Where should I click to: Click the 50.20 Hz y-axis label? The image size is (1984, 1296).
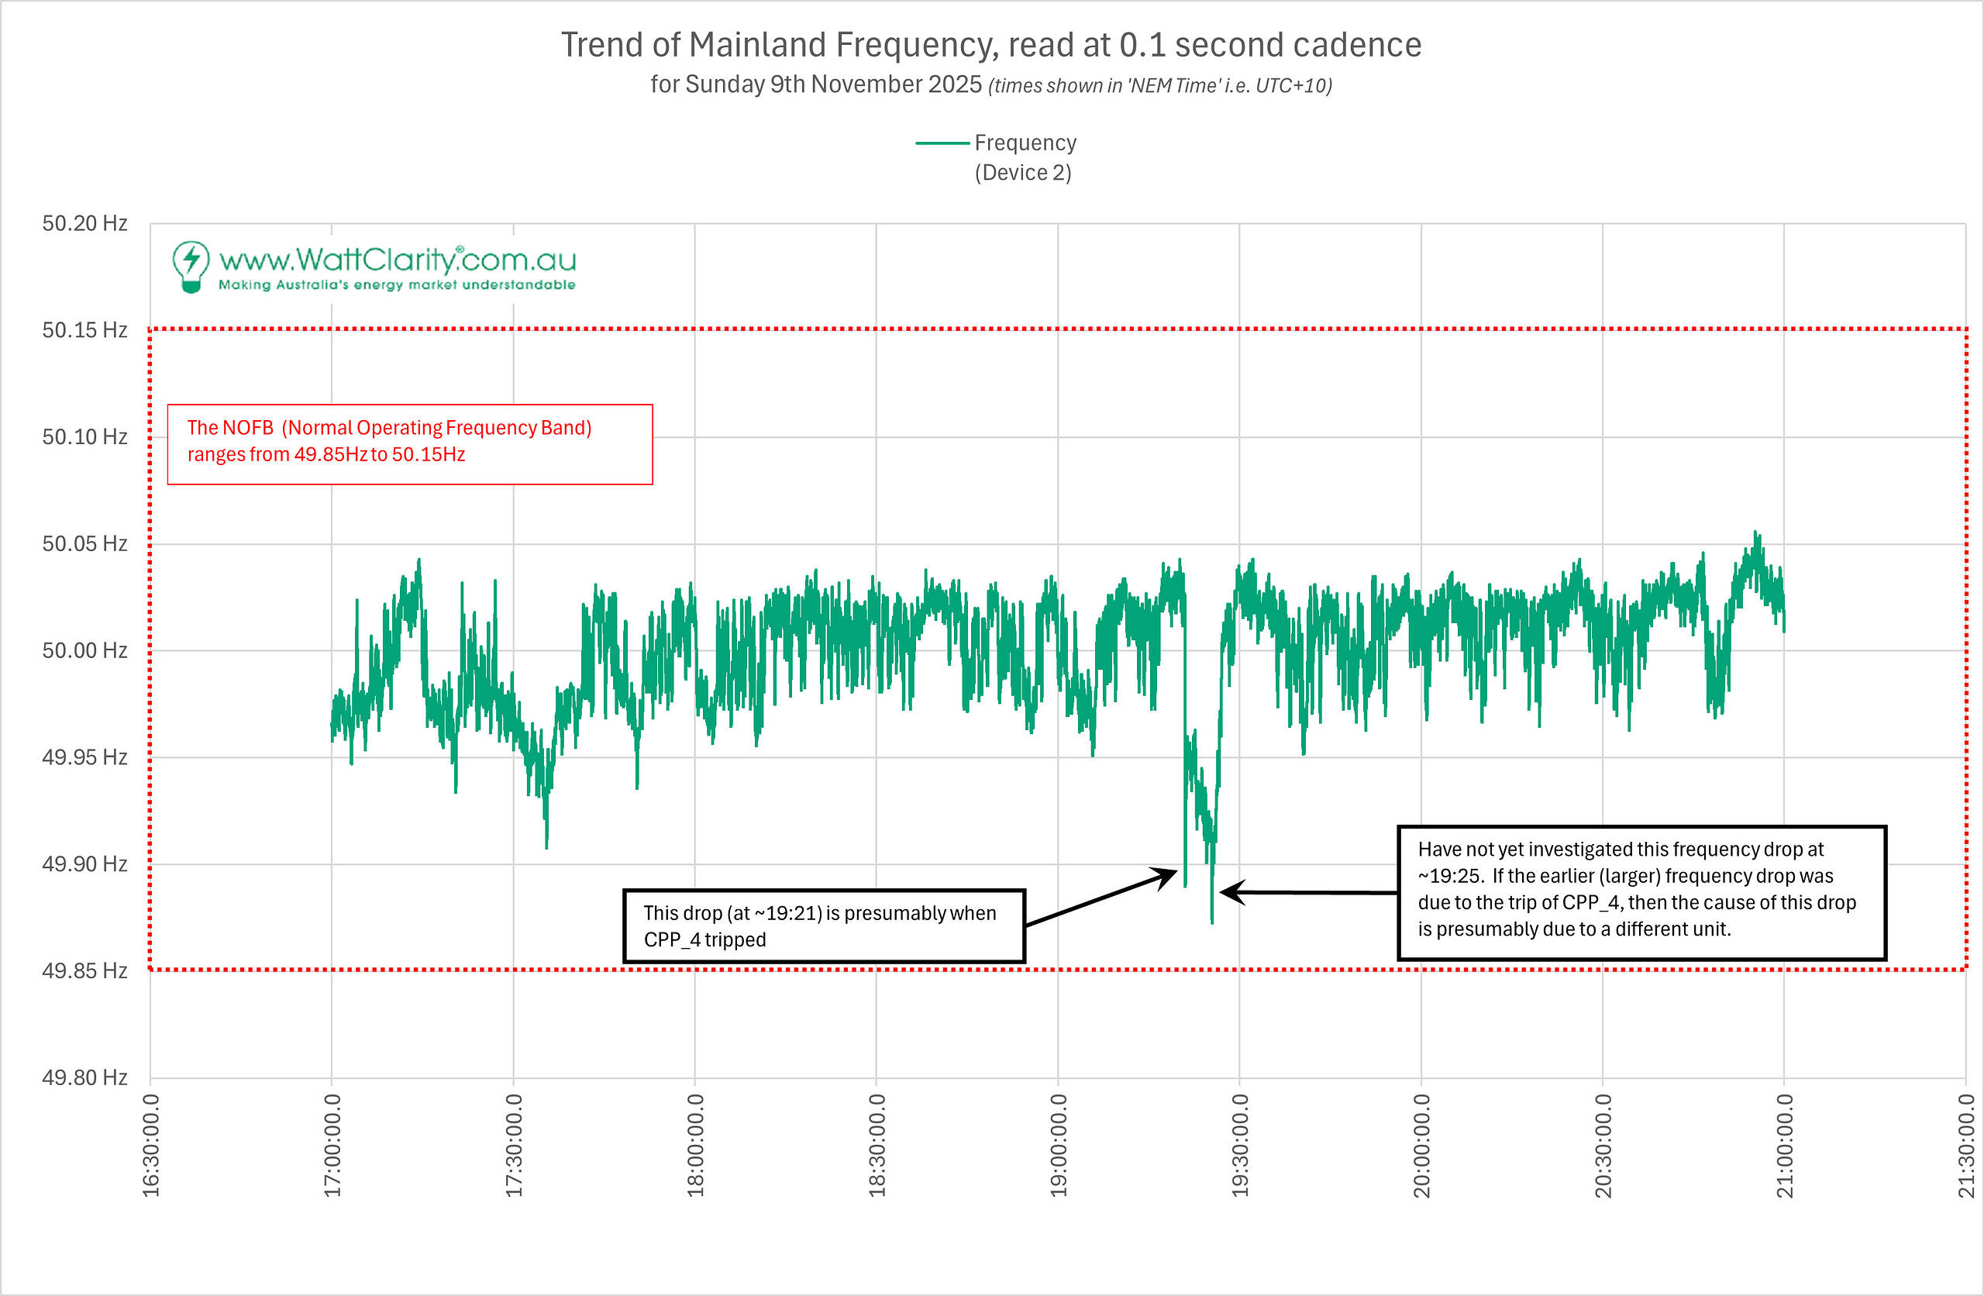(x=84, y=223)
